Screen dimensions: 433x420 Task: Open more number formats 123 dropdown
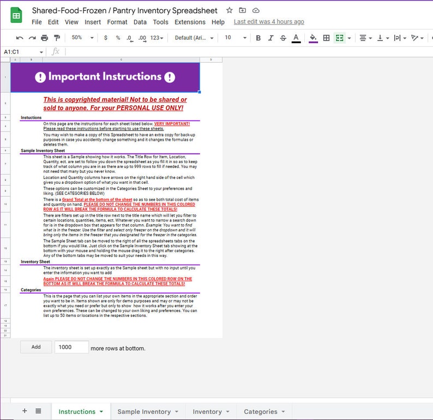click(157, 38)
